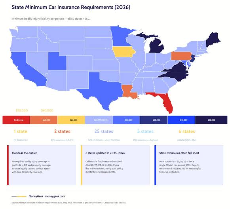The width and height of the screenshot is (230, 209).
Task: Select the Utah state rectangle
Action: pos(57,61)
